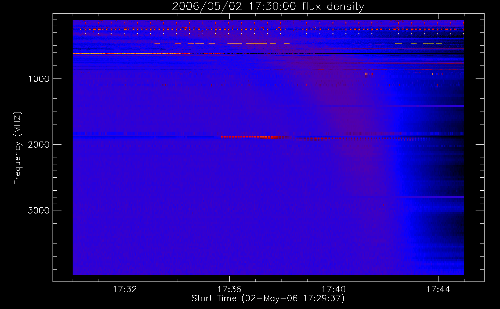The width and height of the screenshot is (500, 309).
Task: Click the "Frequency (MHZ)" axis label
Action: [18, 148]
